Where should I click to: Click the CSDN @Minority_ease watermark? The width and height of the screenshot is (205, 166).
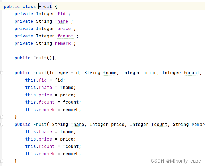tap(176, 161)
